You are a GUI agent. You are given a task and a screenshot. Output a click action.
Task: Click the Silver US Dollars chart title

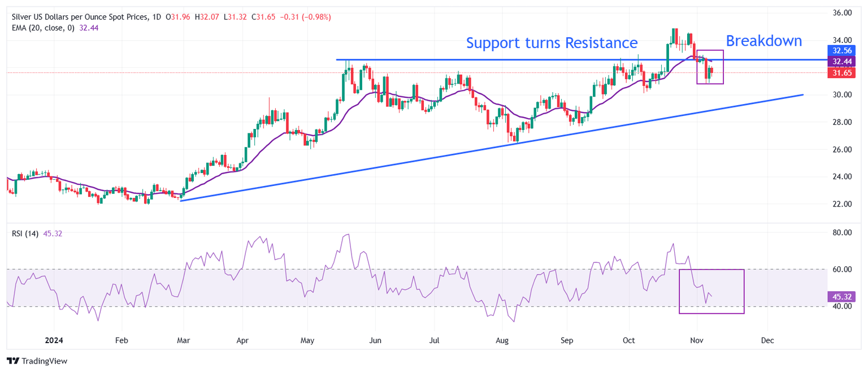(x=80, y=17)
